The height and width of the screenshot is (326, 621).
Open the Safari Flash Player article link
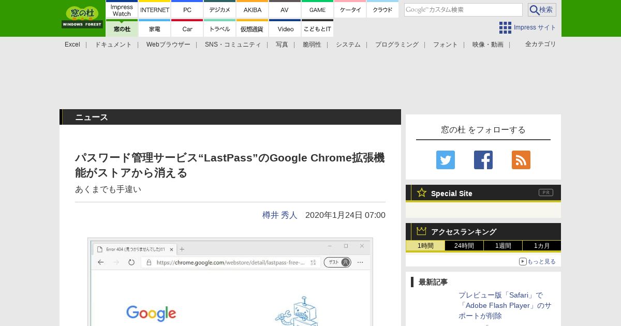[x=505, y=305]
